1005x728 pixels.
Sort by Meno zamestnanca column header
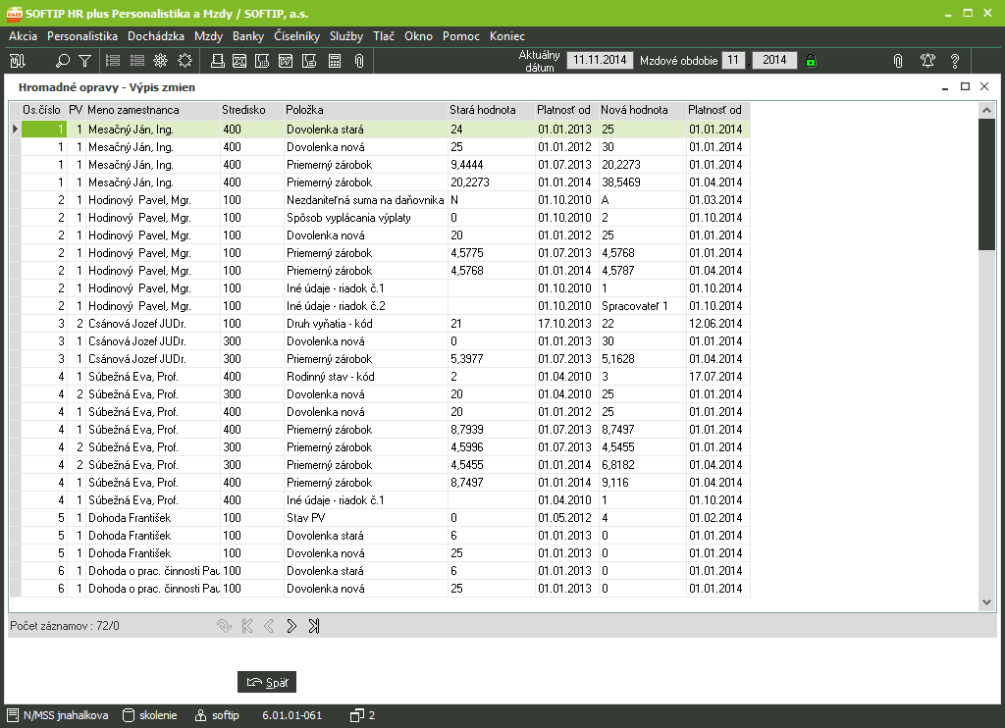[x=150, y=110]
